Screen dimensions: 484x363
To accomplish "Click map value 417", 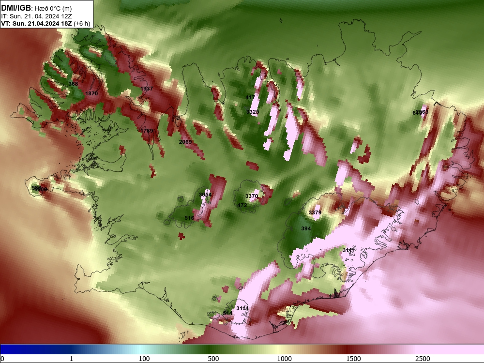I will click(250, 97).
